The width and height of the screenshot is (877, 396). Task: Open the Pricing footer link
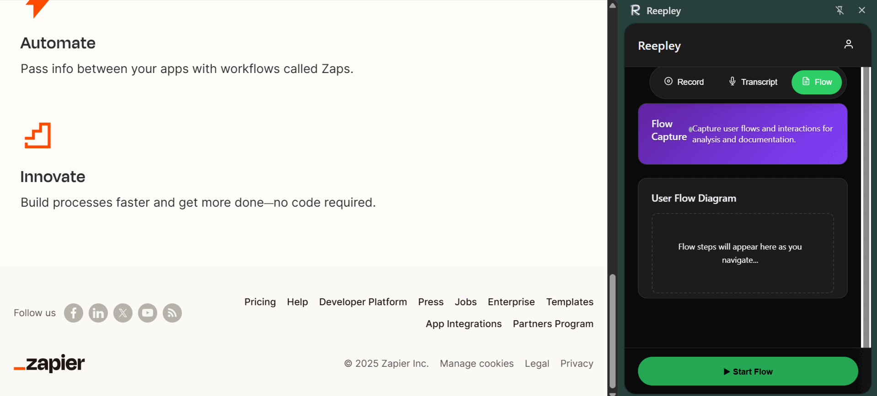point(260,302)
